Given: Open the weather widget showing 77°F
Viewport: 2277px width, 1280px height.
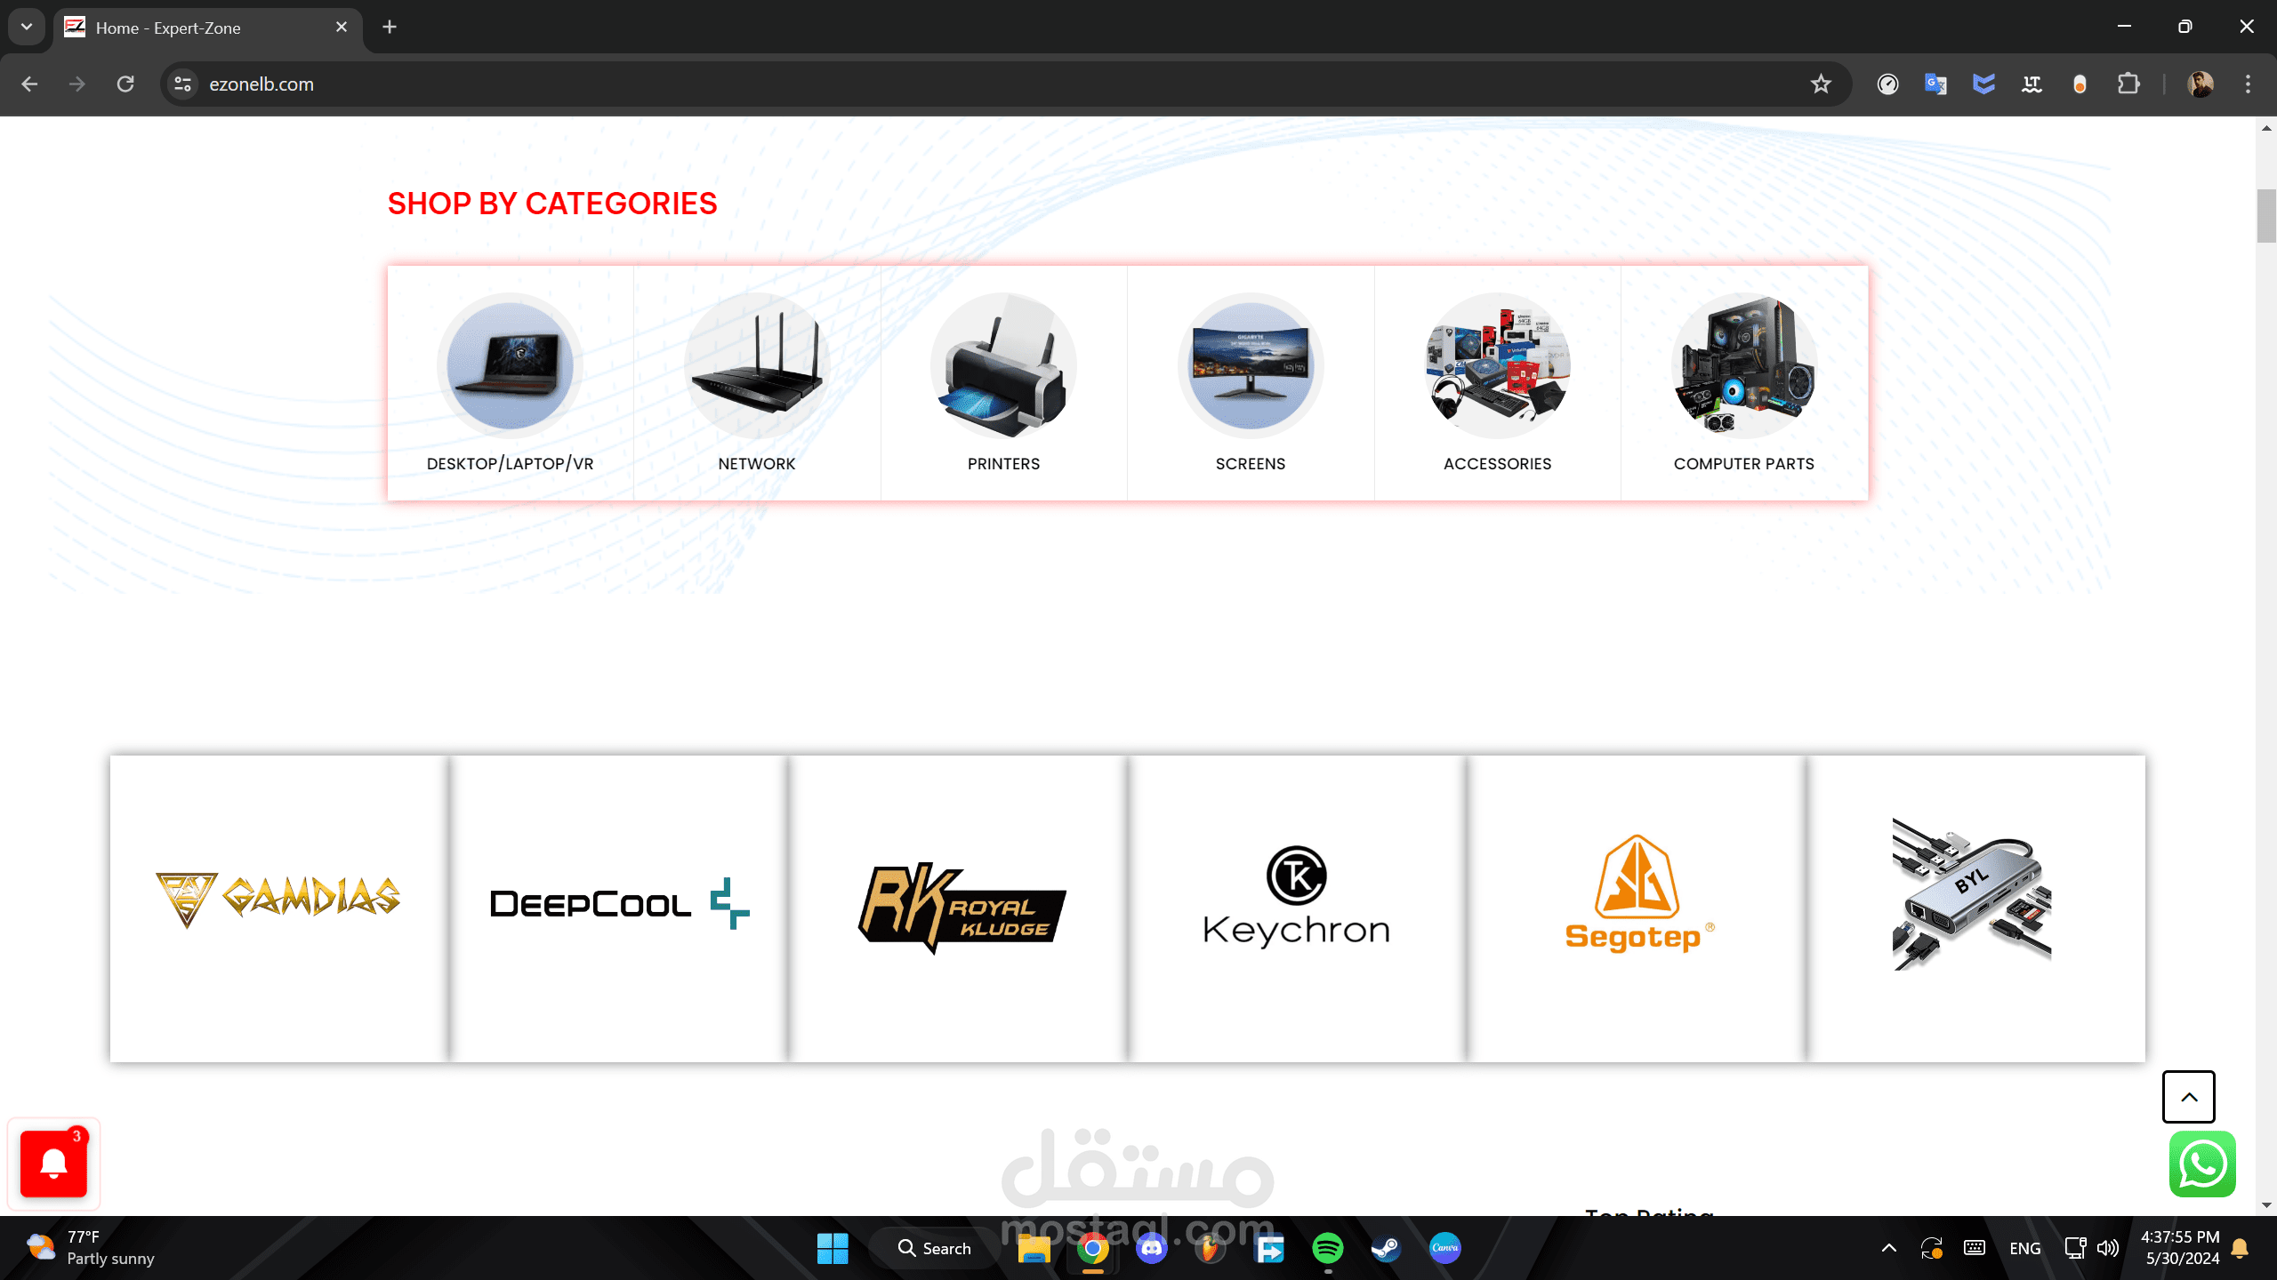Looking at the screenshot, I should tap(91, 1249).
